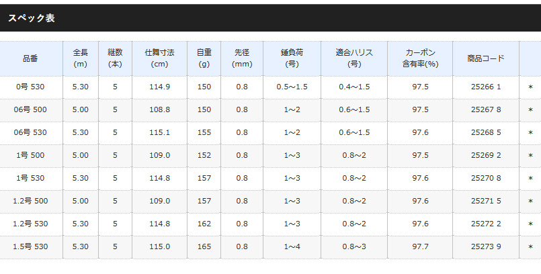The width and height of the screenshot is (541, 274).
Task: Click the 1.5号 530 model name cell
Action: 30,247
